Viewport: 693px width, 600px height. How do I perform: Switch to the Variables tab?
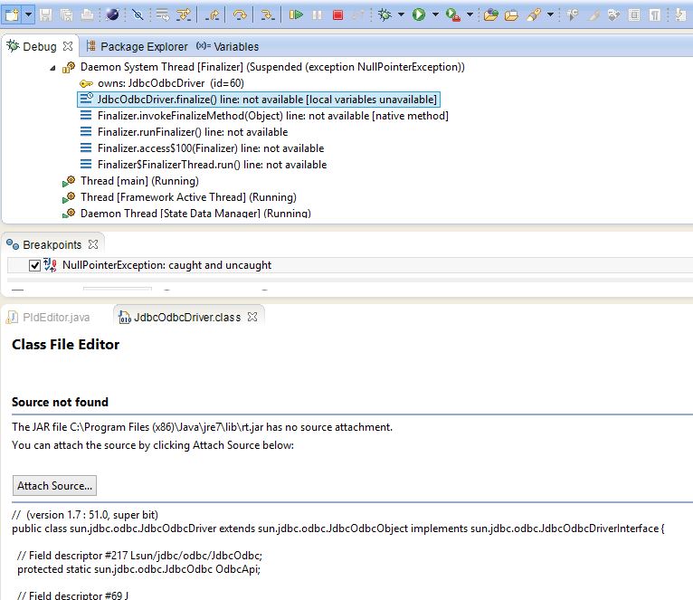[228, 46]
